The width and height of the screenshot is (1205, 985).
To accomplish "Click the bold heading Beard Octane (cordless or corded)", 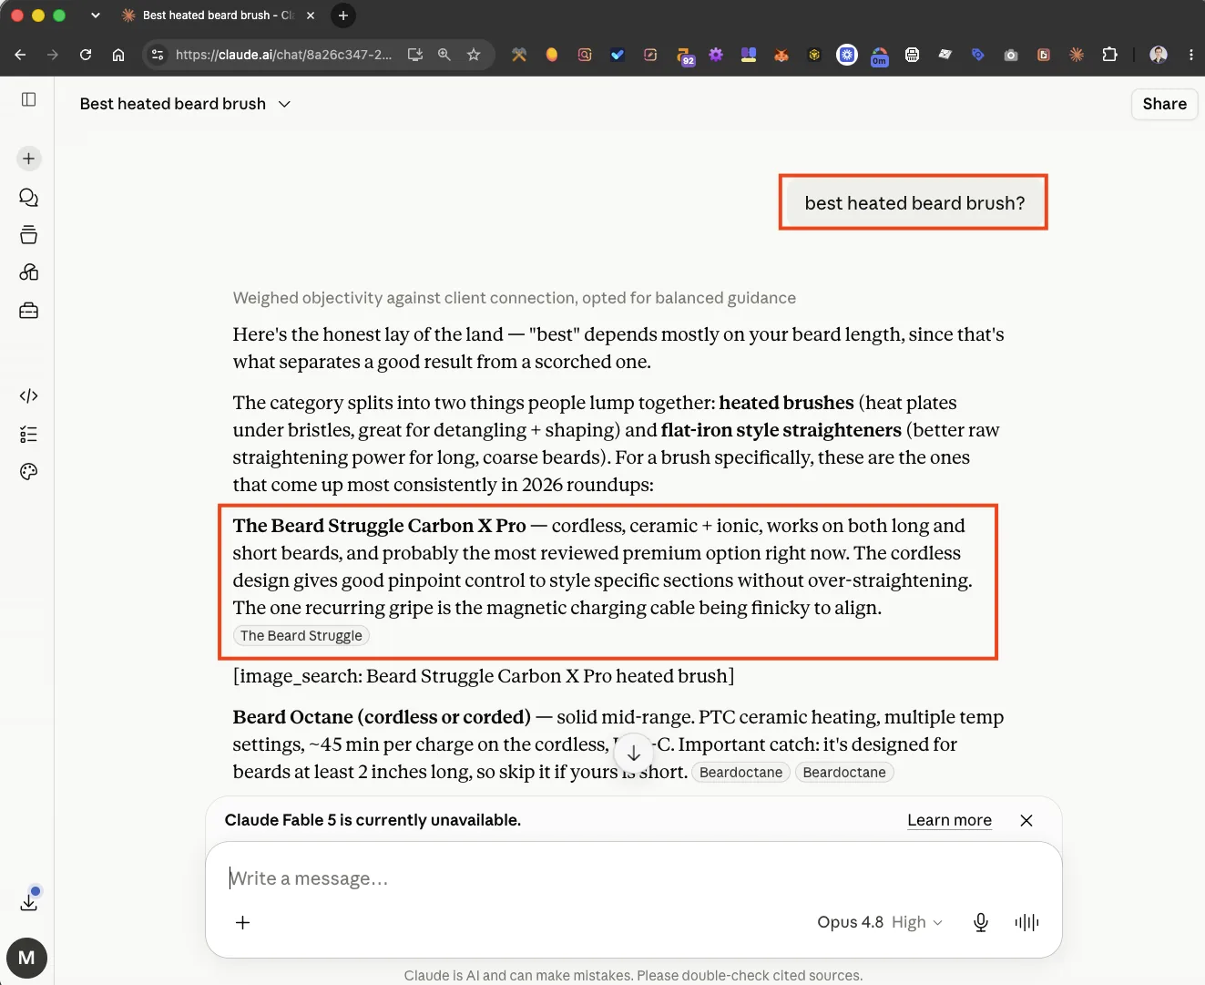I will pos(382,717).
